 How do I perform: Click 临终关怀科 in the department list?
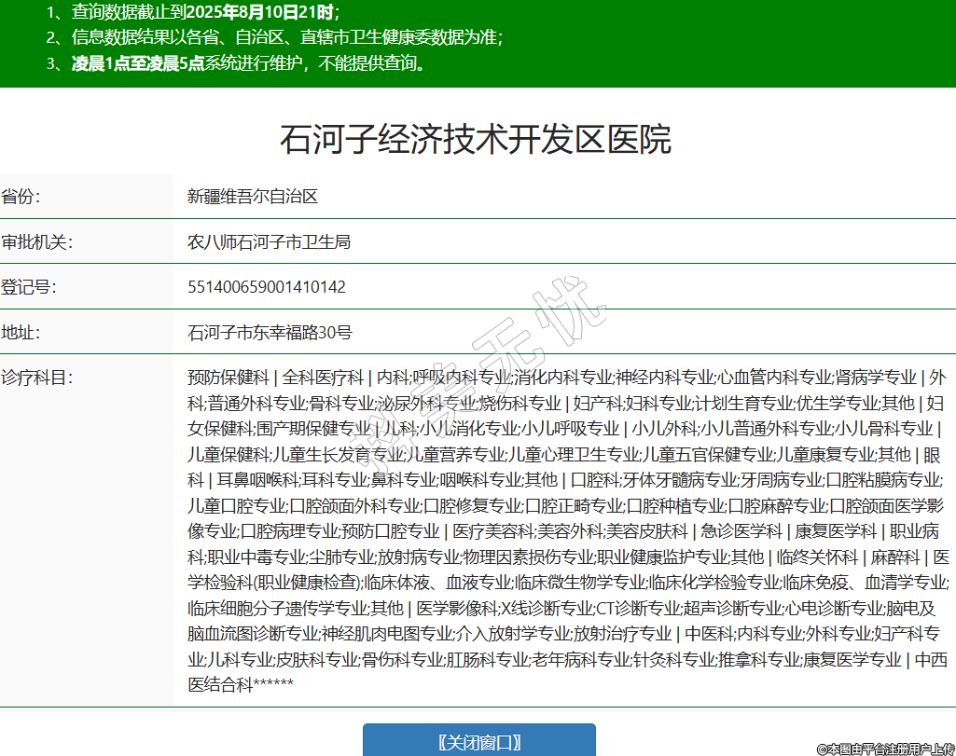click(x=817, y=557)
